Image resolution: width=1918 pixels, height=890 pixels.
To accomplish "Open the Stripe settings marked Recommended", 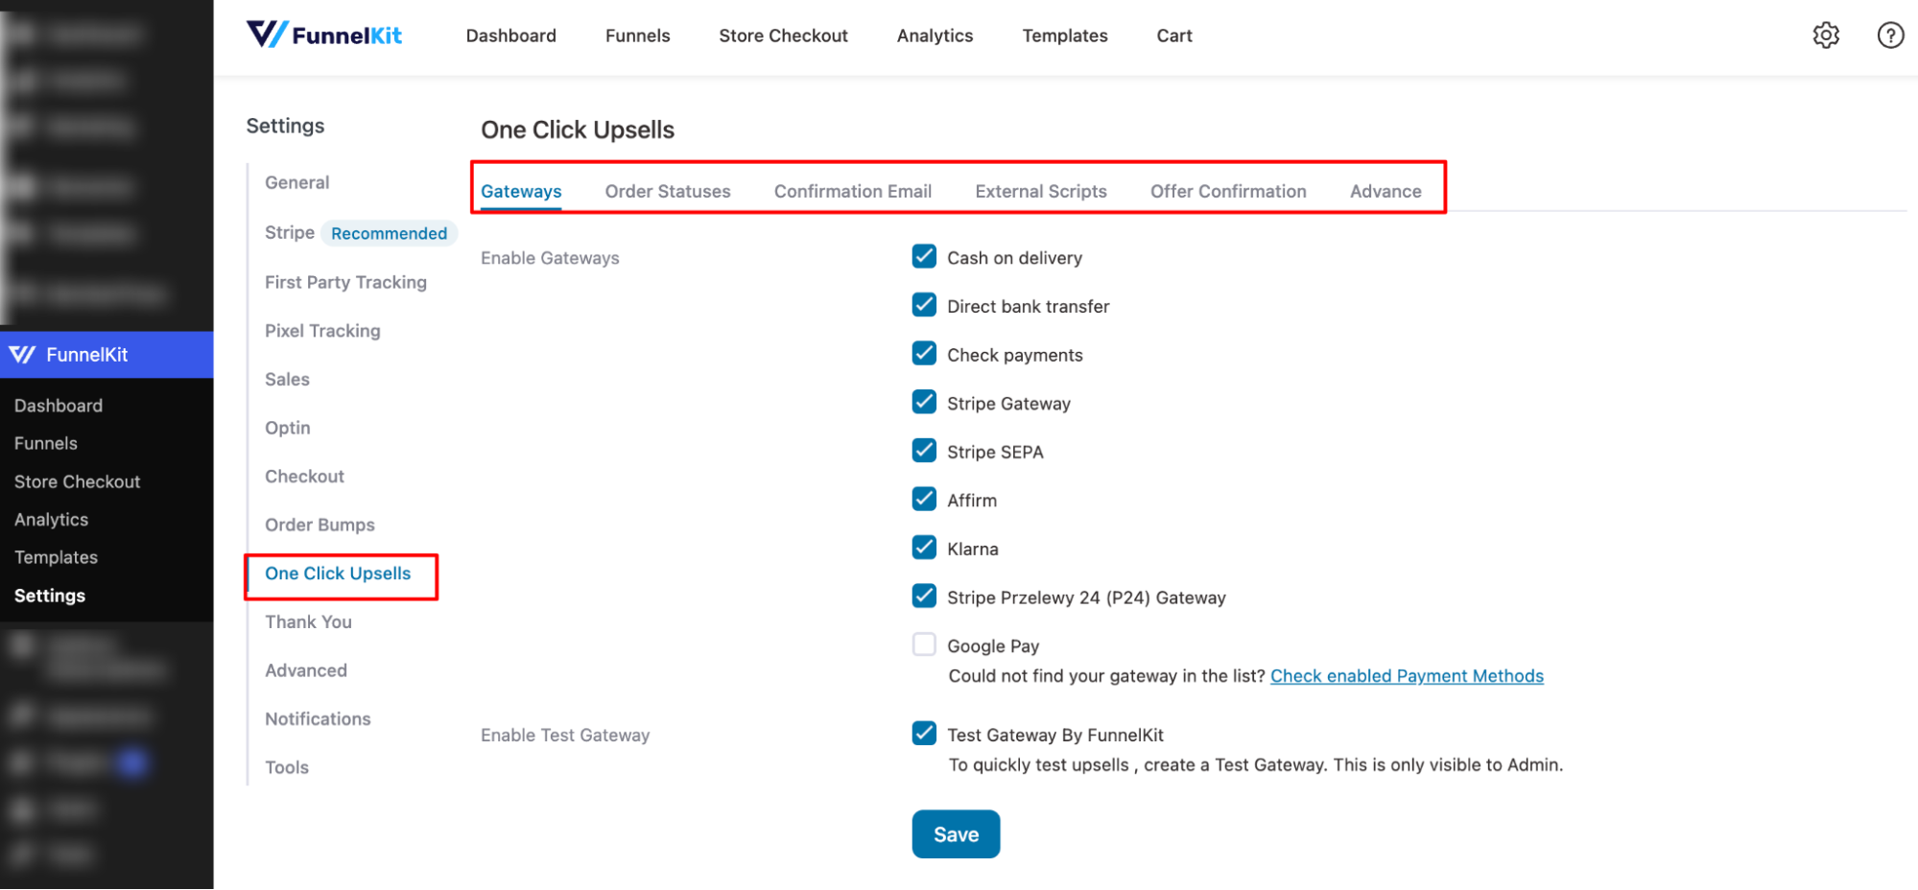I will pos(288,232).
